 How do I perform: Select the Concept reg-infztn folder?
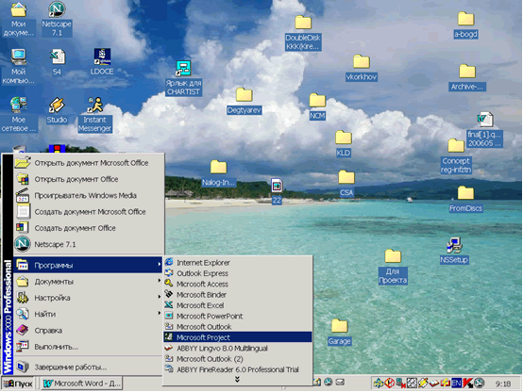pyautogui.click(x=456, y=156)
